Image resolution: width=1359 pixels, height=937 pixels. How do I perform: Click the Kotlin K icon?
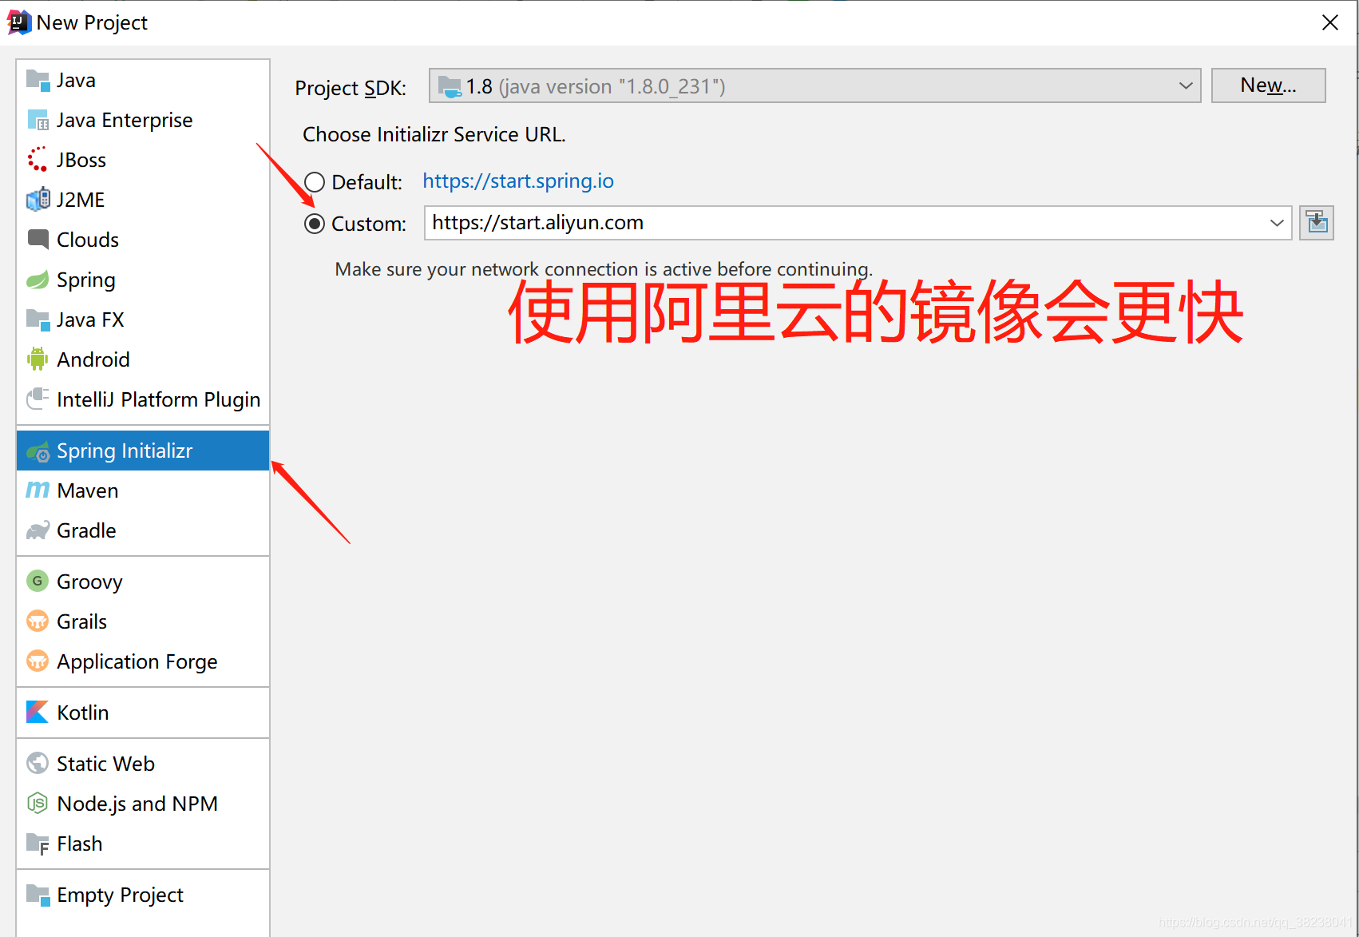[38, 712]
